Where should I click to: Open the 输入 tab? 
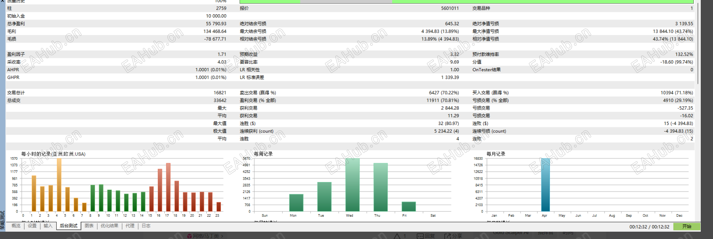click(x=48, y=226)
